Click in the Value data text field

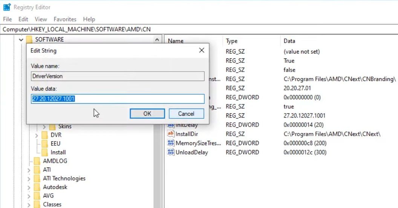coord(118,99)
